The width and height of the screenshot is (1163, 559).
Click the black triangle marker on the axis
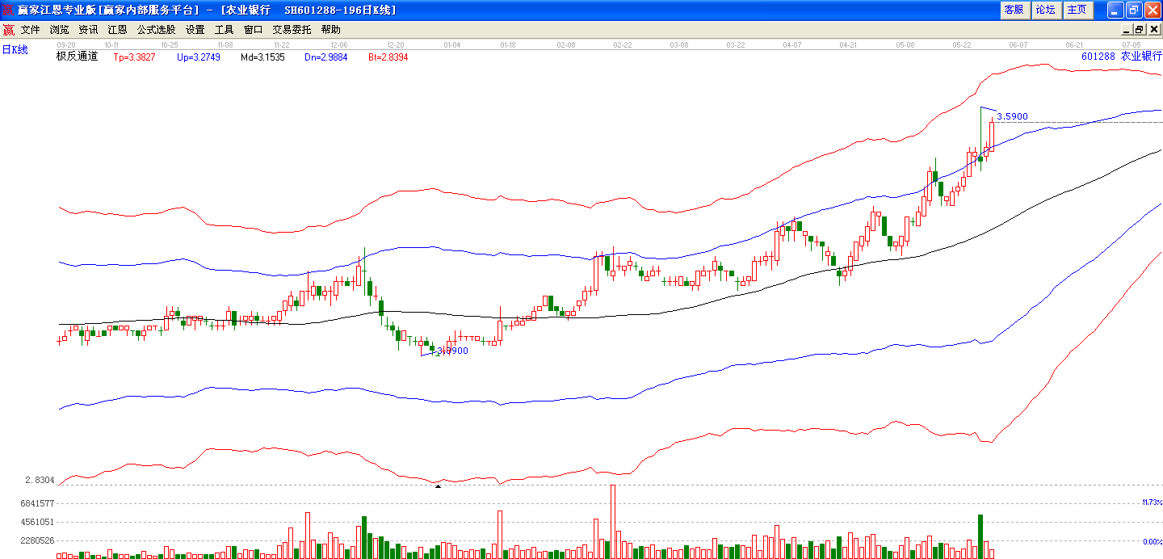[438, 486]
